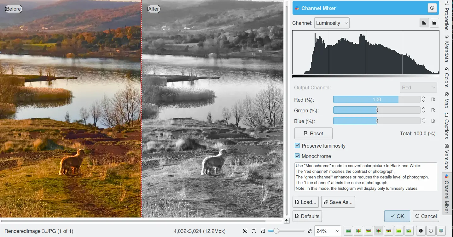The image size is (453, 237).
Task: Click the Reset button
Action: pyautogui.click(x=313, y=133)
